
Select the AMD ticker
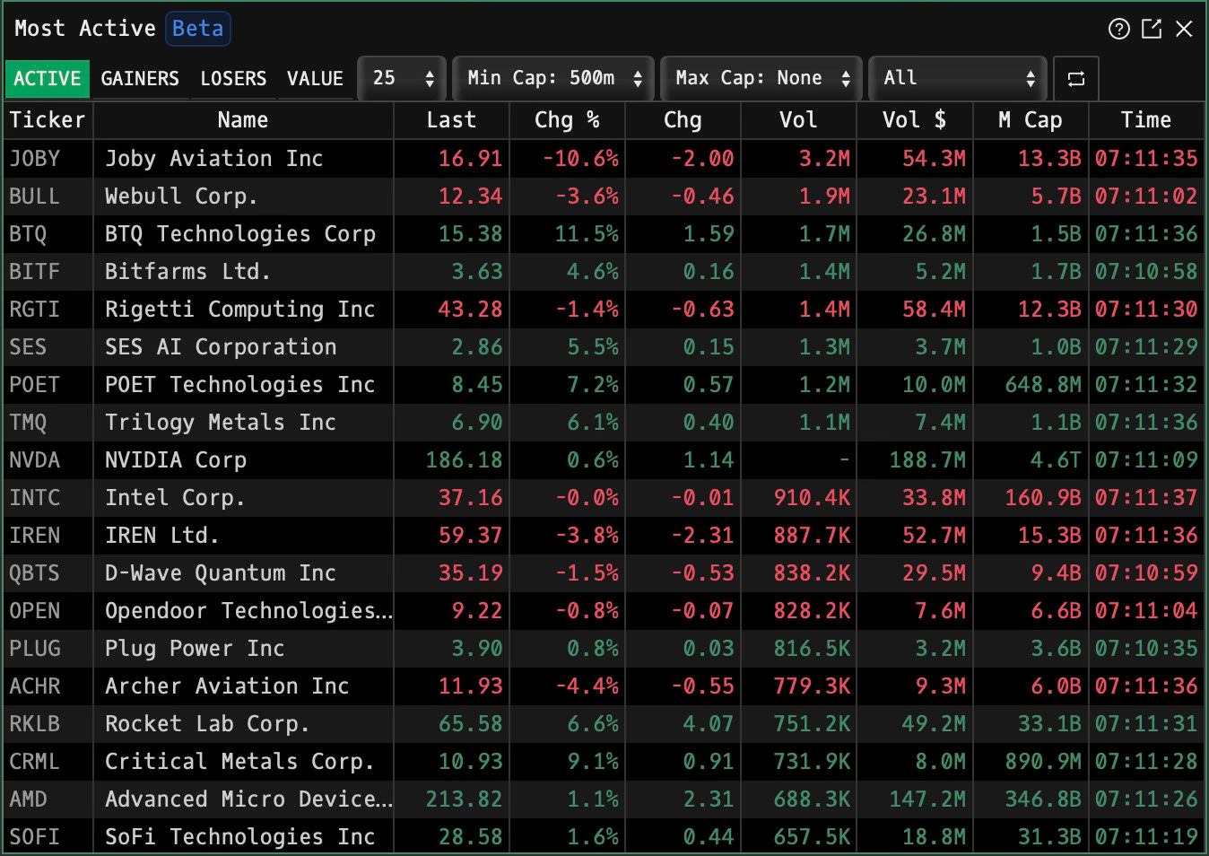tap(28, 799)
